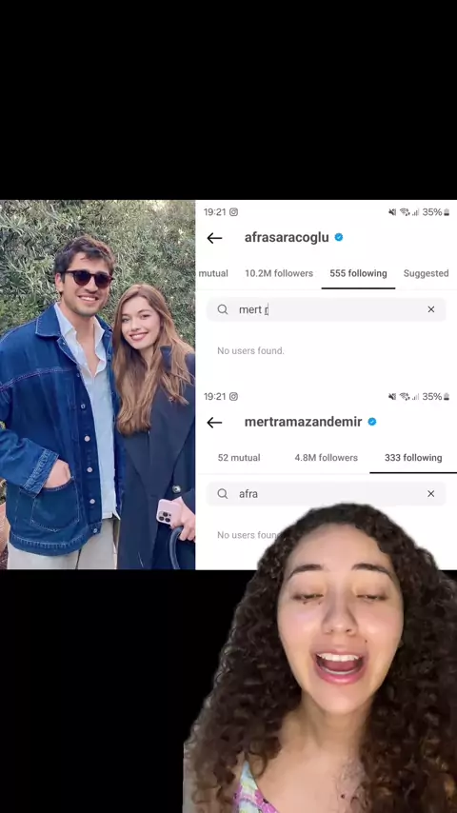Clear the 'afra' search text

click(x=430, y=494)
